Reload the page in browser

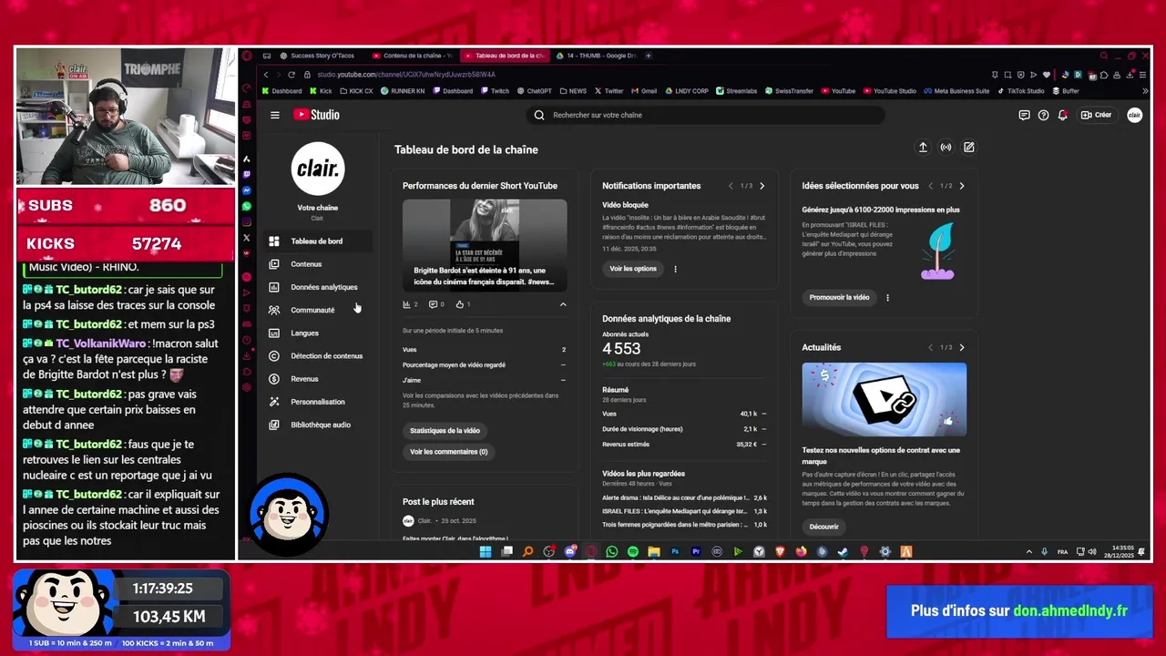click(291, 75)
